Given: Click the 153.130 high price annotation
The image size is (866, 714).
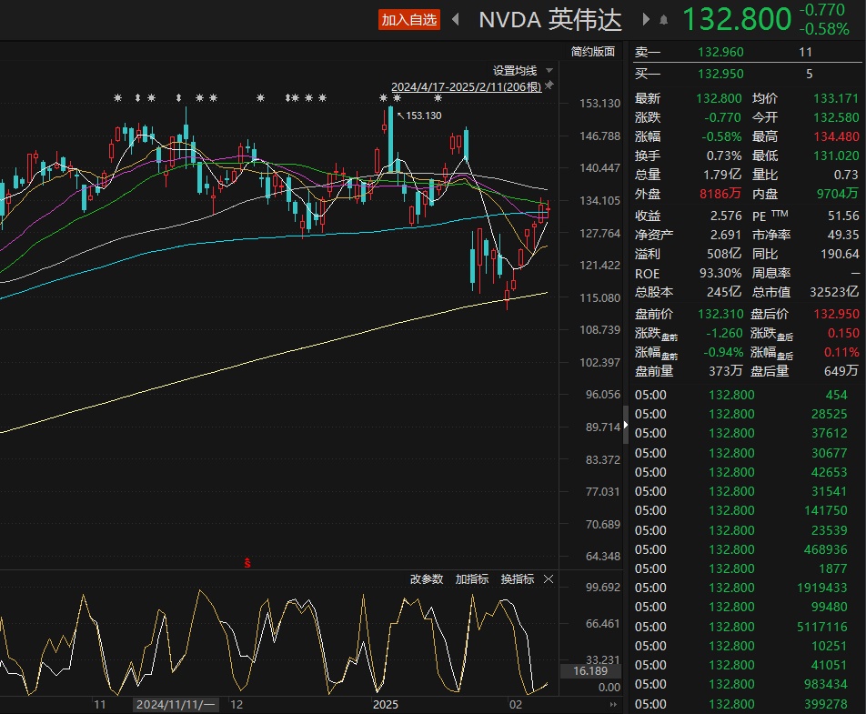Looking at the screenshot, I should pyautogui.click(x=424, y=116).
